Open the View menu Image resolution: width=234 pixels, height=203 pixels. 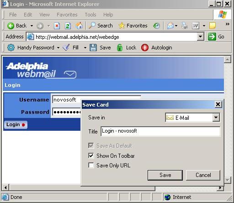click(x=44, y=15)
